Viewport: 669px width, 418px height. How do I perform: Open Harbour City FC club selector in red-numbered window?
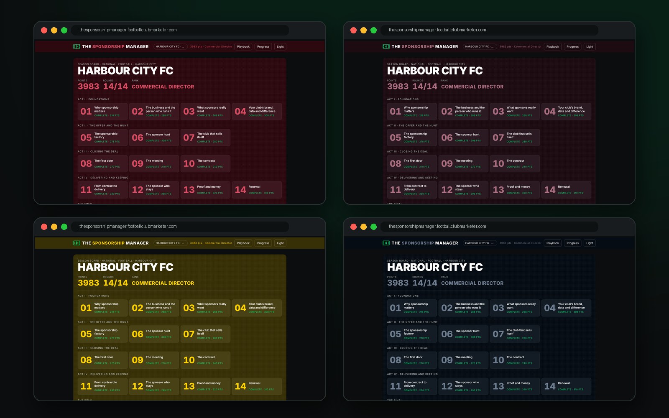click(170, 46)
